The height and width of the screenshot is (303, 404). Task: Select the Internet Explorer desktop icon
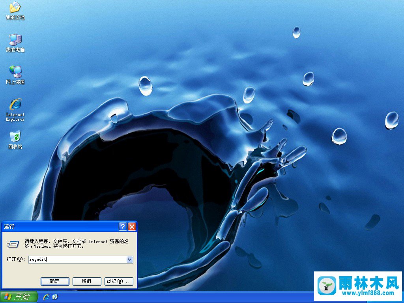[15, 110]
